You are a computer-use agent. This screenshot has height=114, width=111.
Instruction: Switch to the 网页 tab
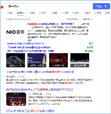pyautogui.click(x=10, y=13)
